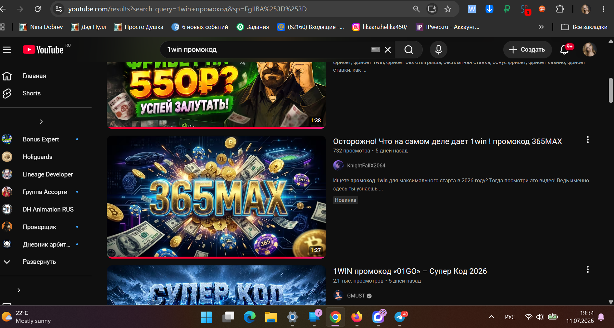The height and width of the screenshot is (328, 614).
Task: Start voice search with the microphone
Action: point(439,50)
